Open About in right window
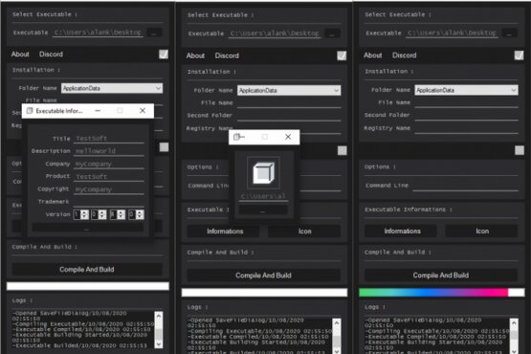Viewport: 531px width, 354px height. coord(372,55)
